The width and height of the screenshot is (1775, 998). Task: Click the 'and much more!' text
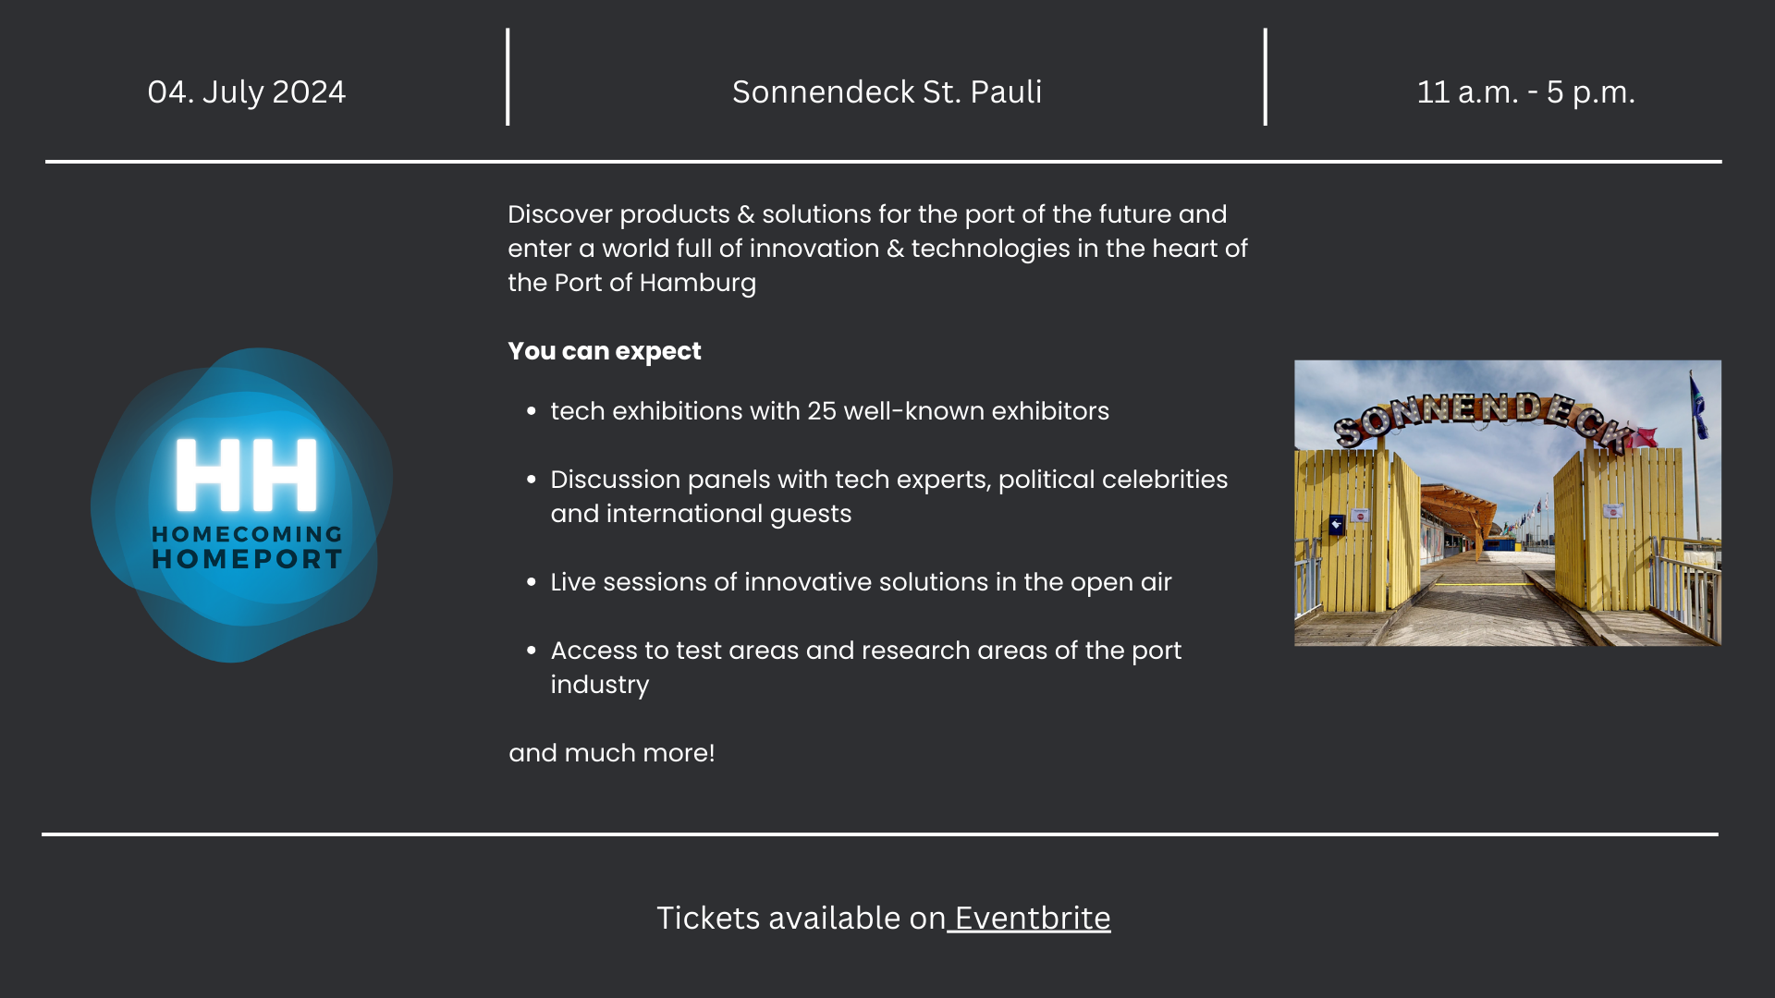[x=611, y=753]
